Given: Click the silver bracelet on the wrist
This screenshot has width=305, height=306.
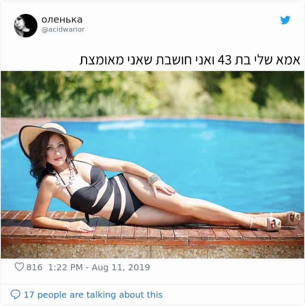Looking at the screenshot, I should [154, 179].
